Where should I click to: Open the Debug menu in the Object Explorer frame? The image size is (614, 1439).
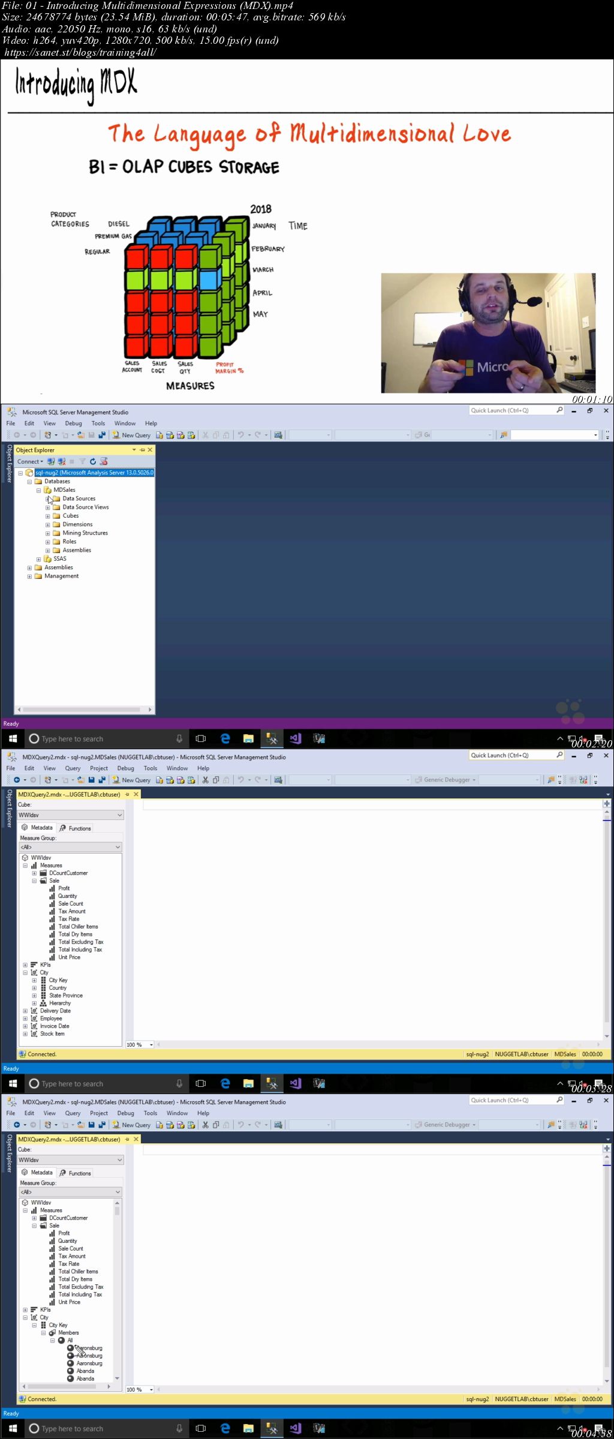(73, 423)
